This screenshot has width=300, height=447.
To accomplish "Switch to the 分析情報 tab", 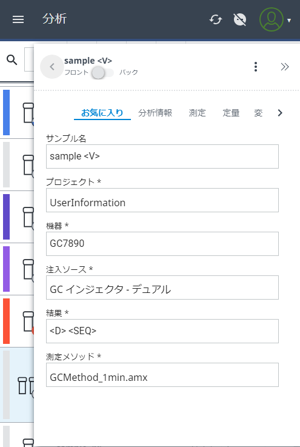I will (x=155, y=113).
